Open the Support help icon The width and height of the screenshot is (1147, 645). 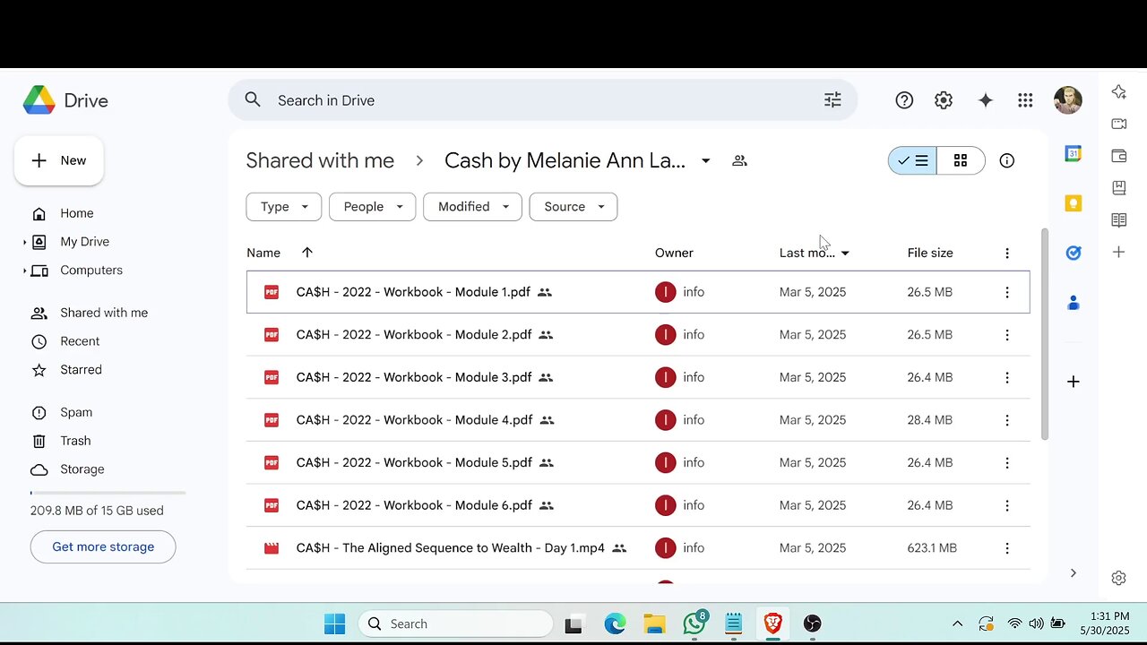point(904,100)
